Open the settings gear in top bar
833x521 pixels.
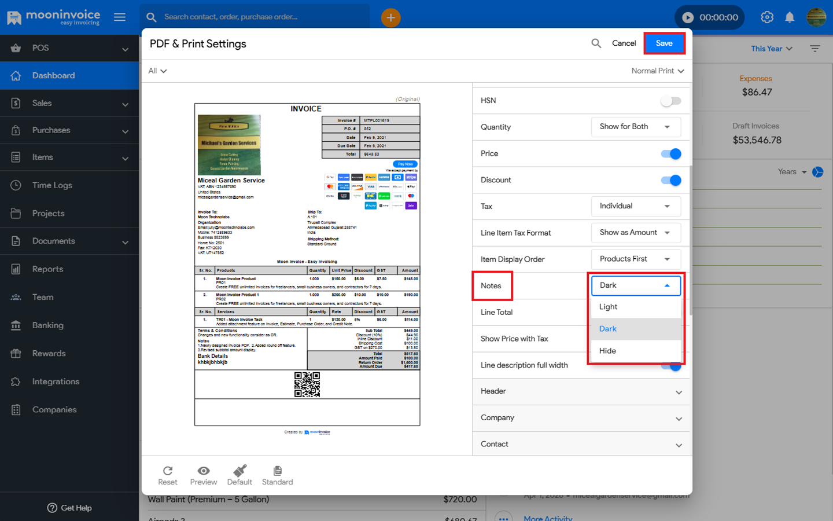click(767, 17)
